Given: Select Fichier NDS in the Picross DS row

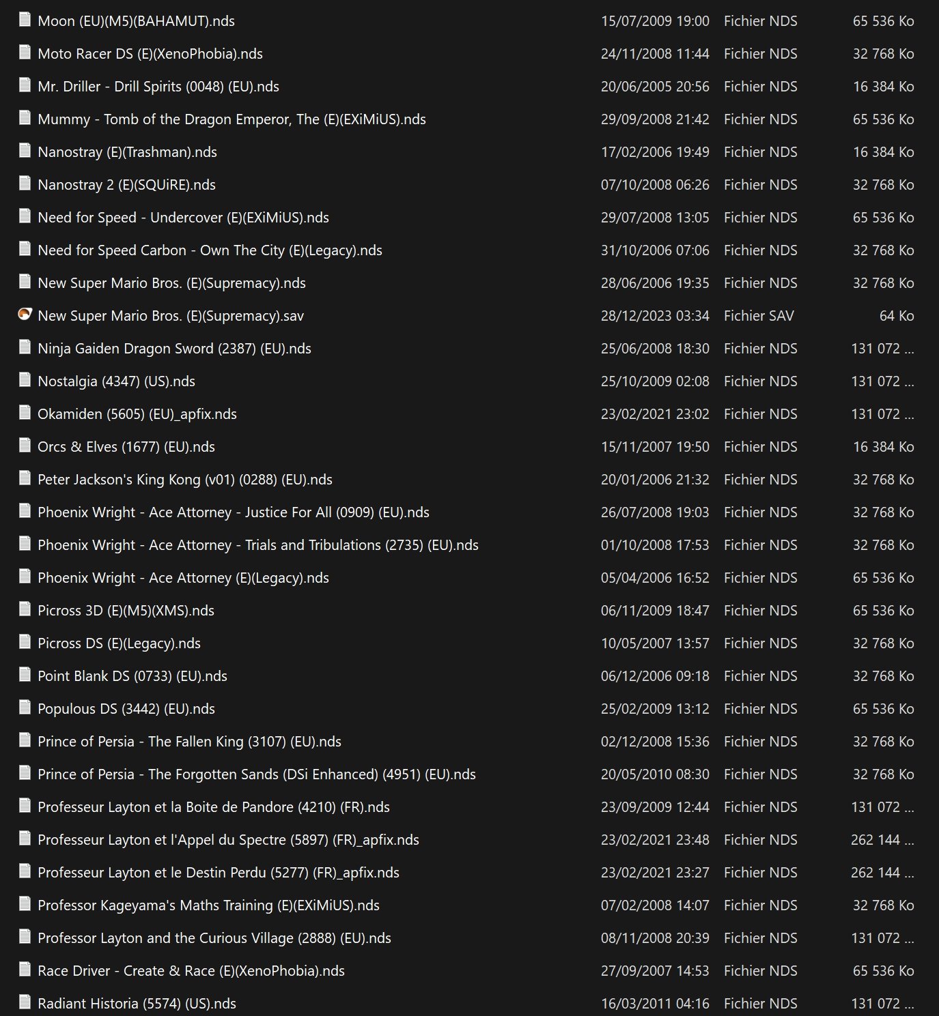Looking at the screenshot, I should (761, 643).
